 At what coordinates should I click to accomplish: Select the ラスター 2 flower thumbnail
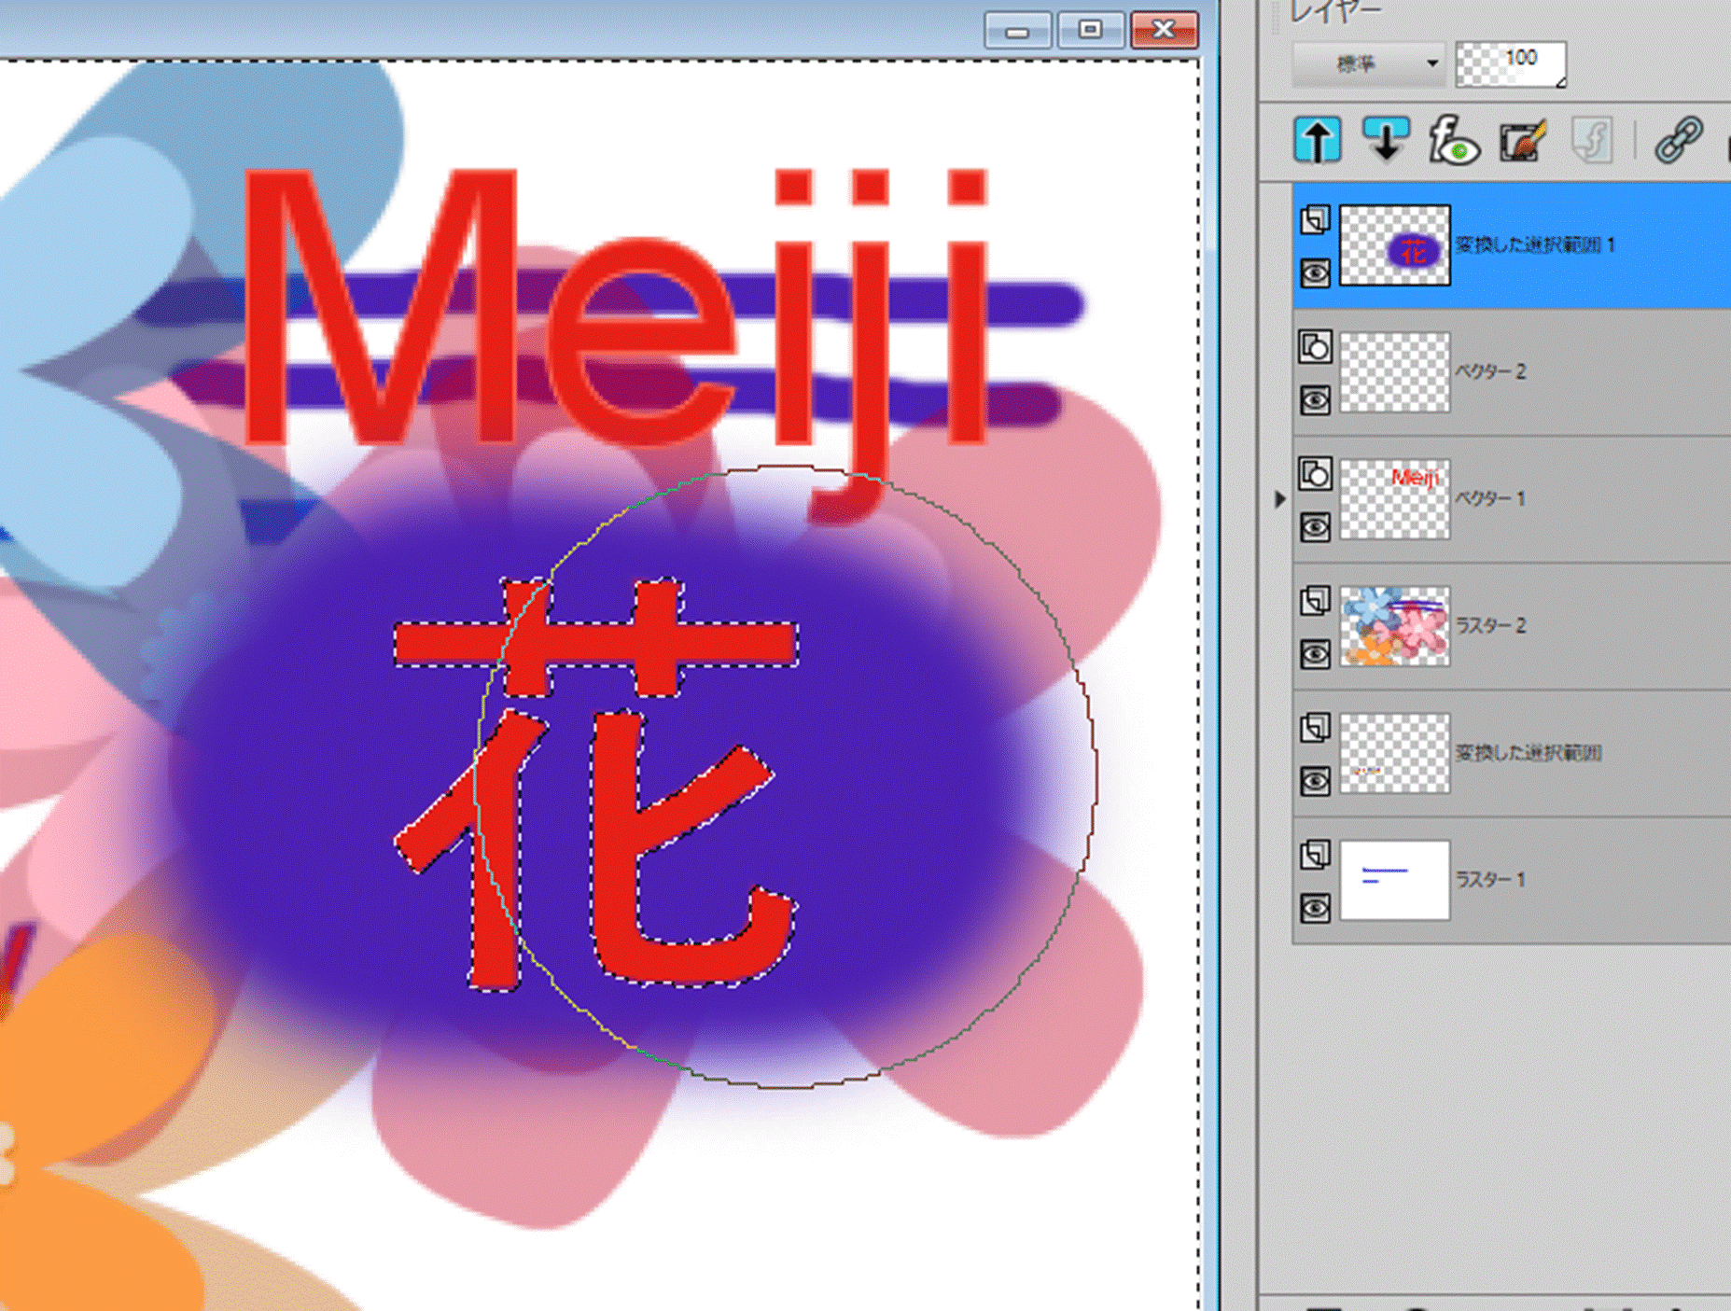click(x=1395, y=626)
